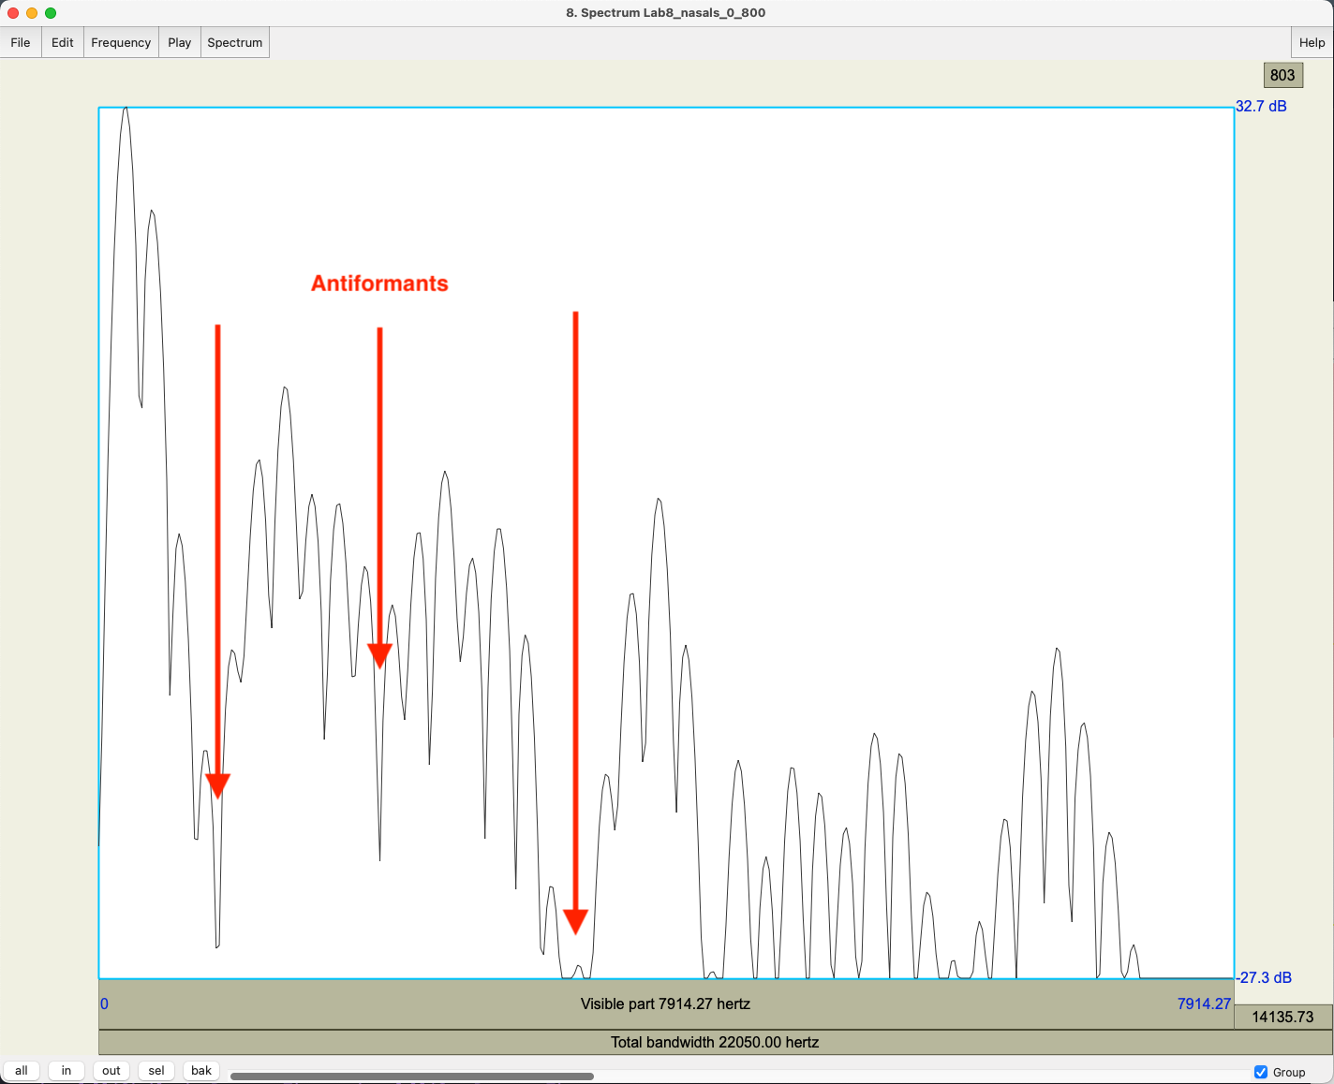Screen dimensions: 1334x1084
Task: Click the horizontal scrollbar thumb
Action: 412,1076
